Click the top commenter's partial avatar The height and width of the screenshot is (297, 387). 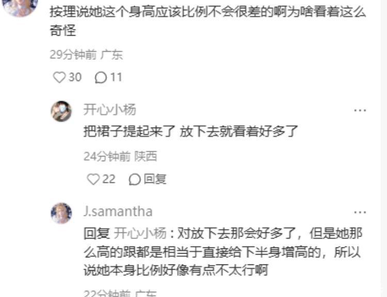pos(20,7)
